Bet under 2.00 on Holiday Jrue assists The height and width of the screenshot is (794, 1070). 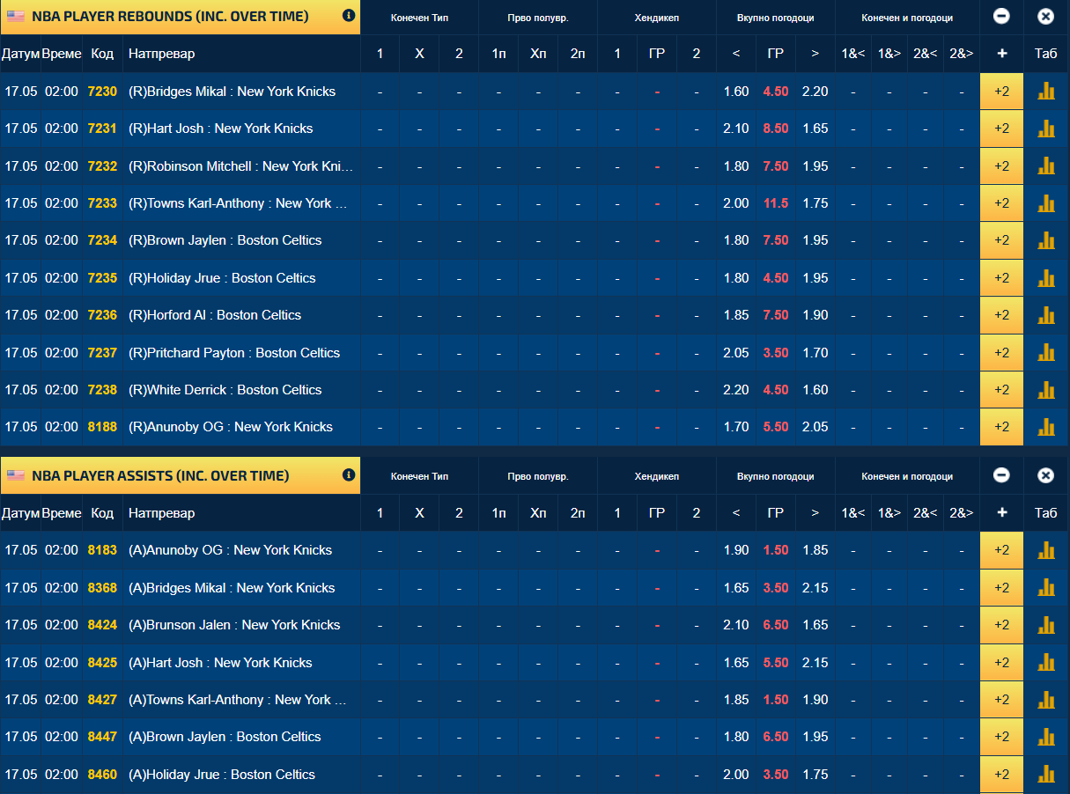[736, 775]
